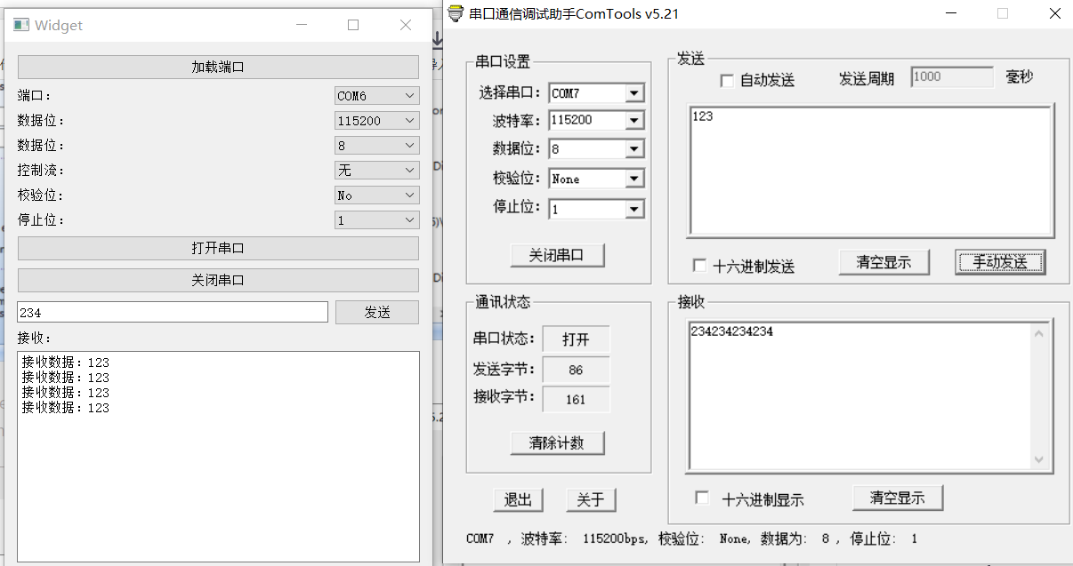Click the 手动发送 manual send button

pos(1000,262)
